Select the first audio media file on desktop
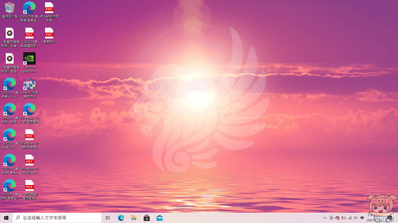398x223 pixels. 10,37
